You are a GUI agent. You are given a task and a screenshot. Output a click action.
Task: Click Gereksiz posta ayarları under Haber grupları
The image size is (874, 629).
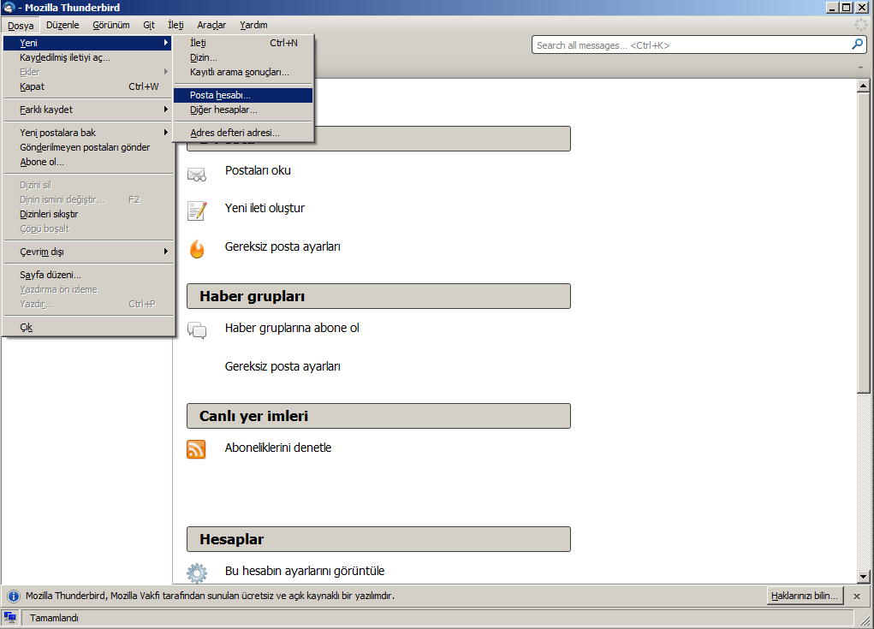click(282, 366)
